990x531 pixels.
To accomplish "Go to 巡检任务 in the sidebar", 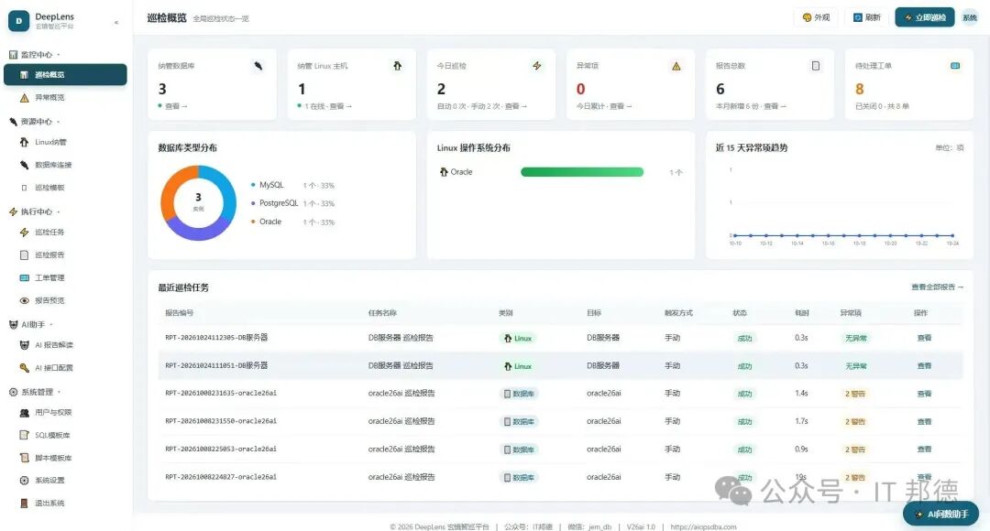I will 65,233.
